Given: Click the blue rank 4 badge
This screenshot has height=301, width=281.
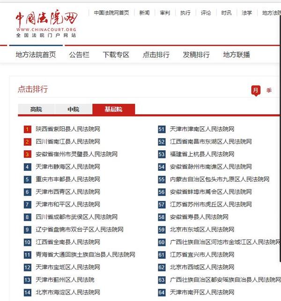Looking at the screenshot, I should coord(27,167).
